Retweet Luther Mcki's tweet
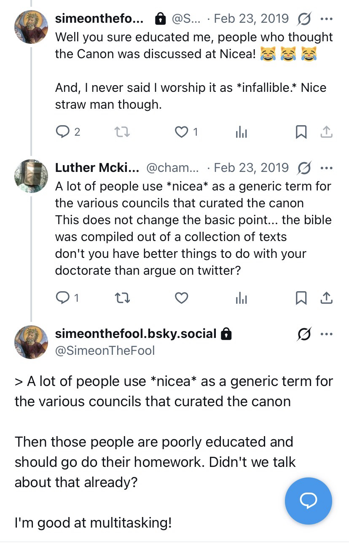 tap(122, 298)
